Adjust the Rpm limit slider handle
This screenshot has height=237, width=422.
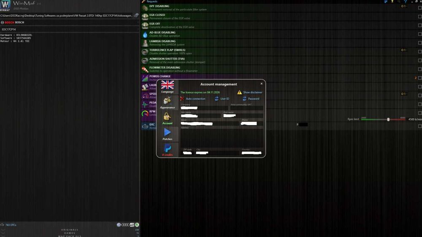[388, 119]
